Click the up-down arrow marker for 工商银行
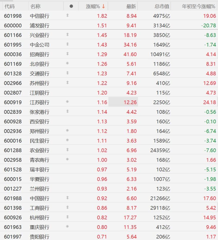 click(x=67, y=207)
